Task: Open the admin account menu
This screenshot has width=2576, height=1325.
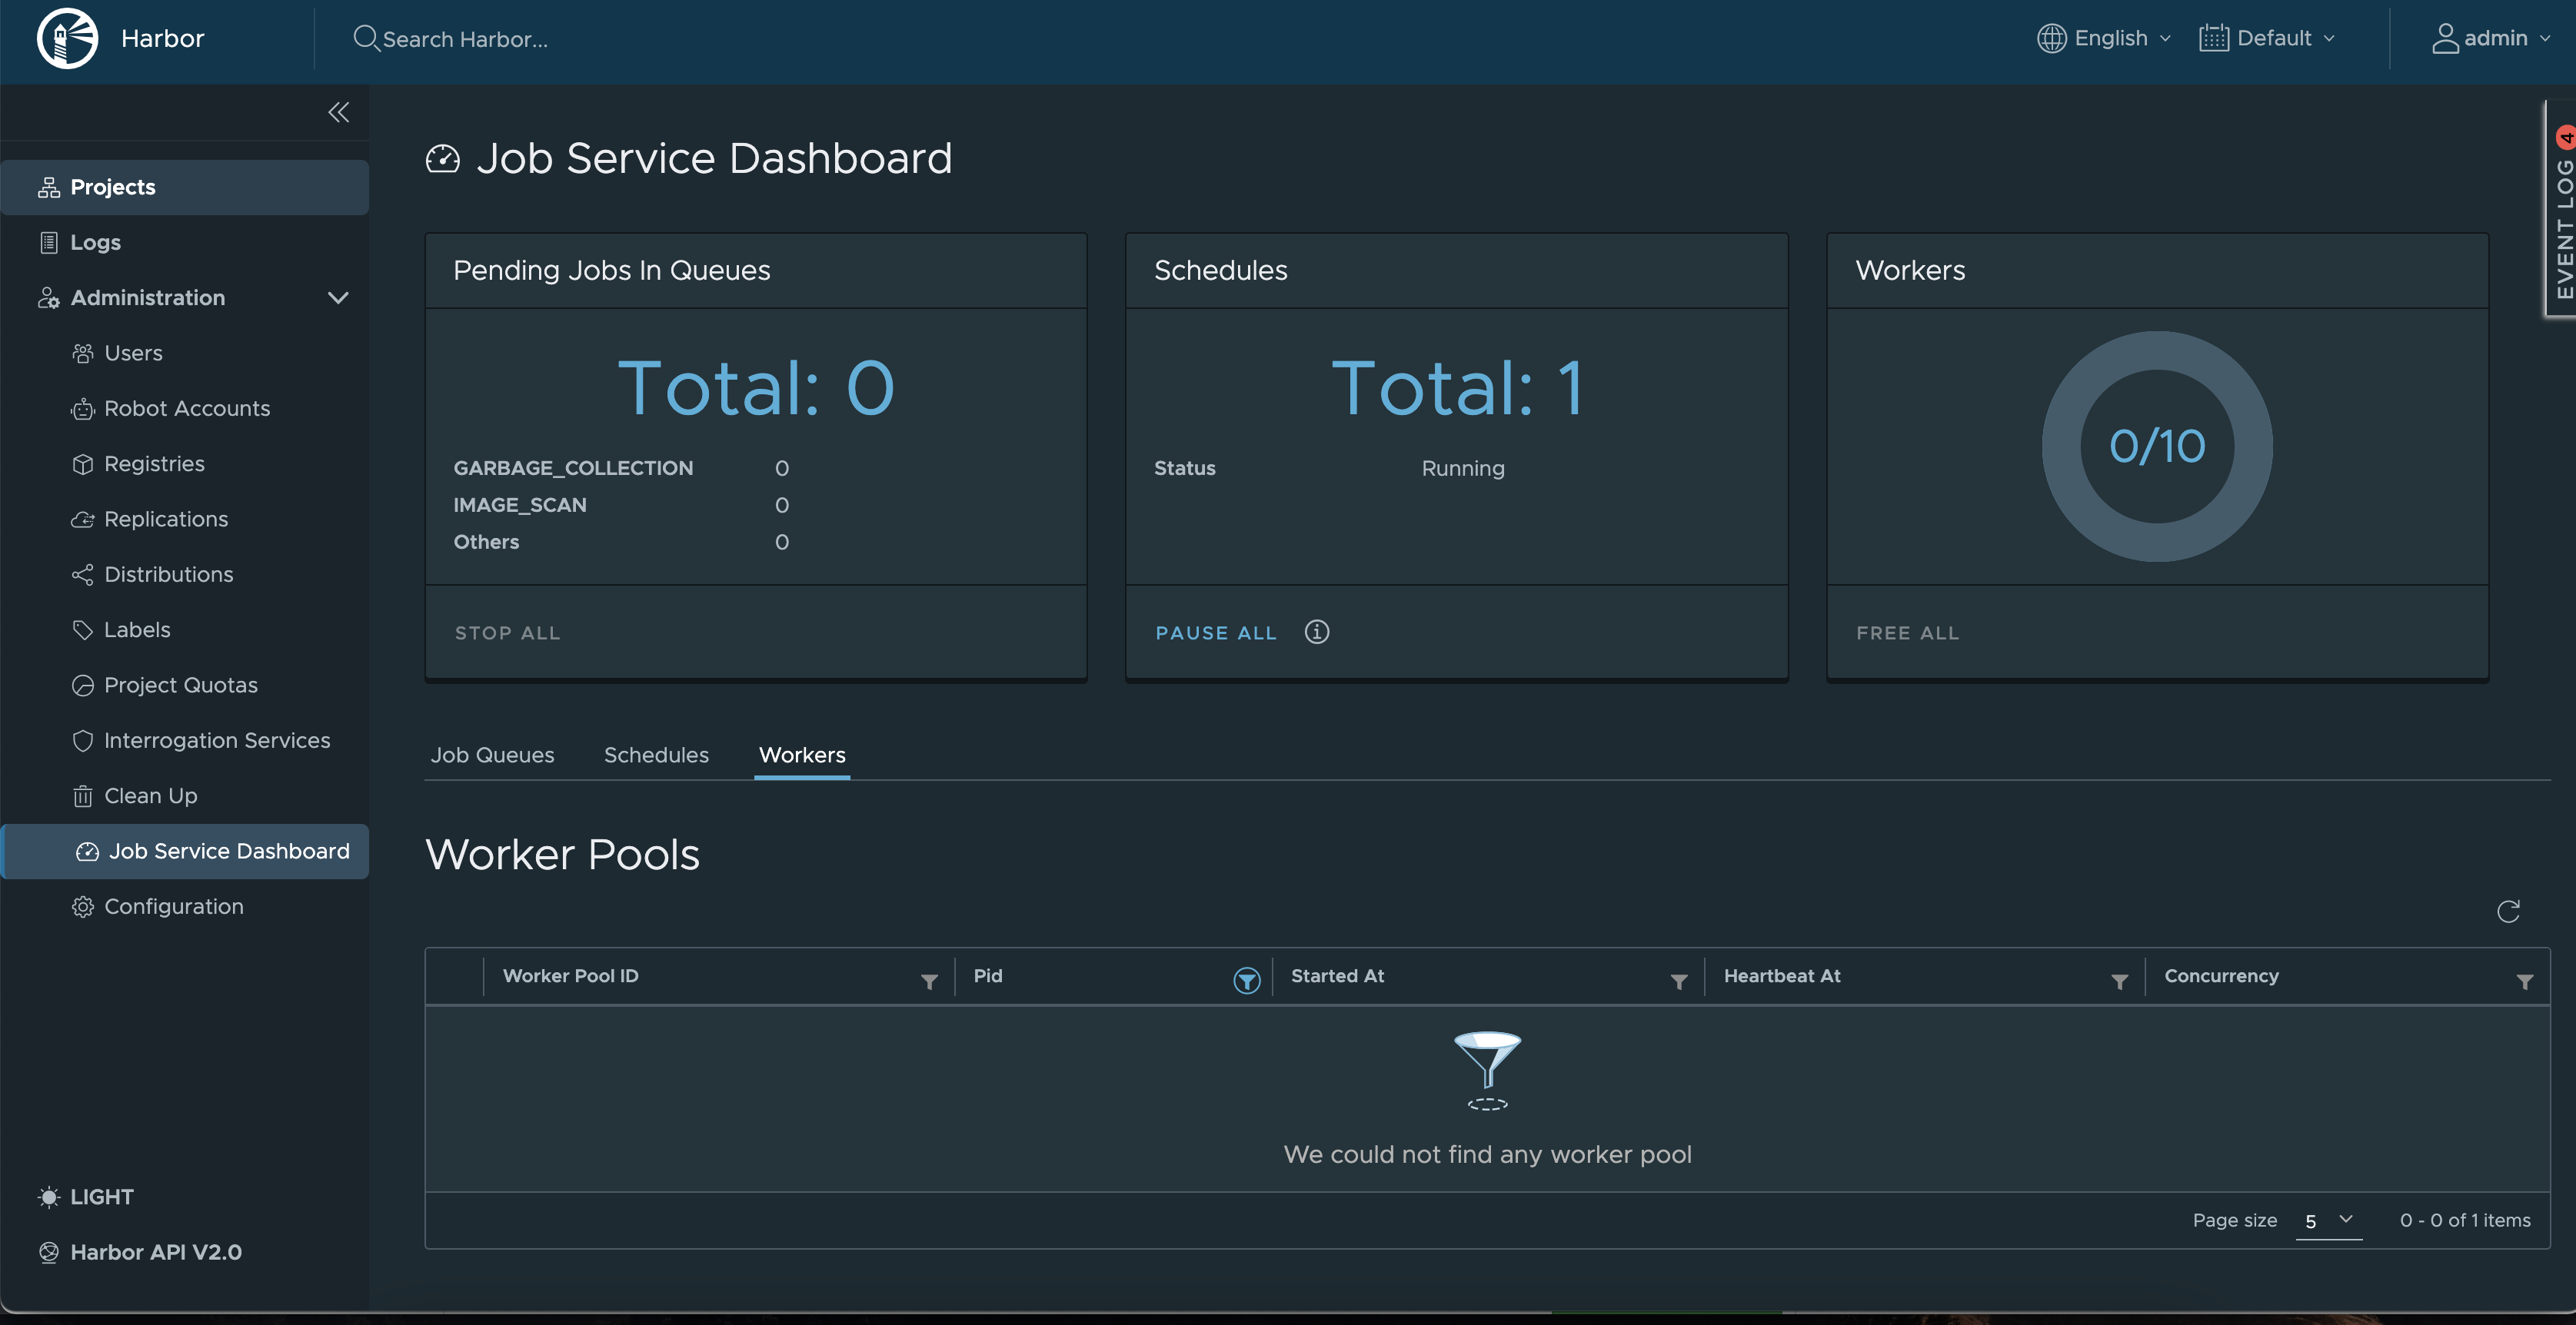Action: pyautogui.click(x=2491, y=38)
